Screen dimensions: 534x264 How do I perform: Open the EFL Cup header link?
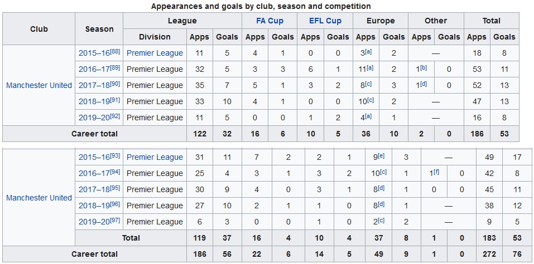pyautogui.click(x=325, y=21)
